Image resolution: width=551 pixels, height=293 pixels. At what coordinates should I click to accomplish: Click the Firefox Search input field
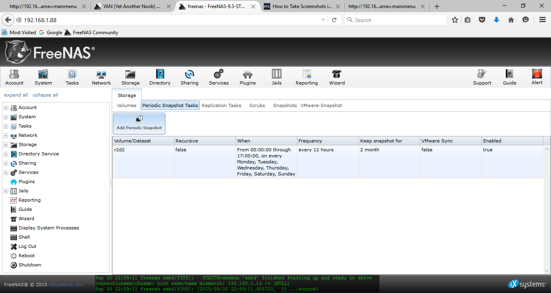click(395, 20)
